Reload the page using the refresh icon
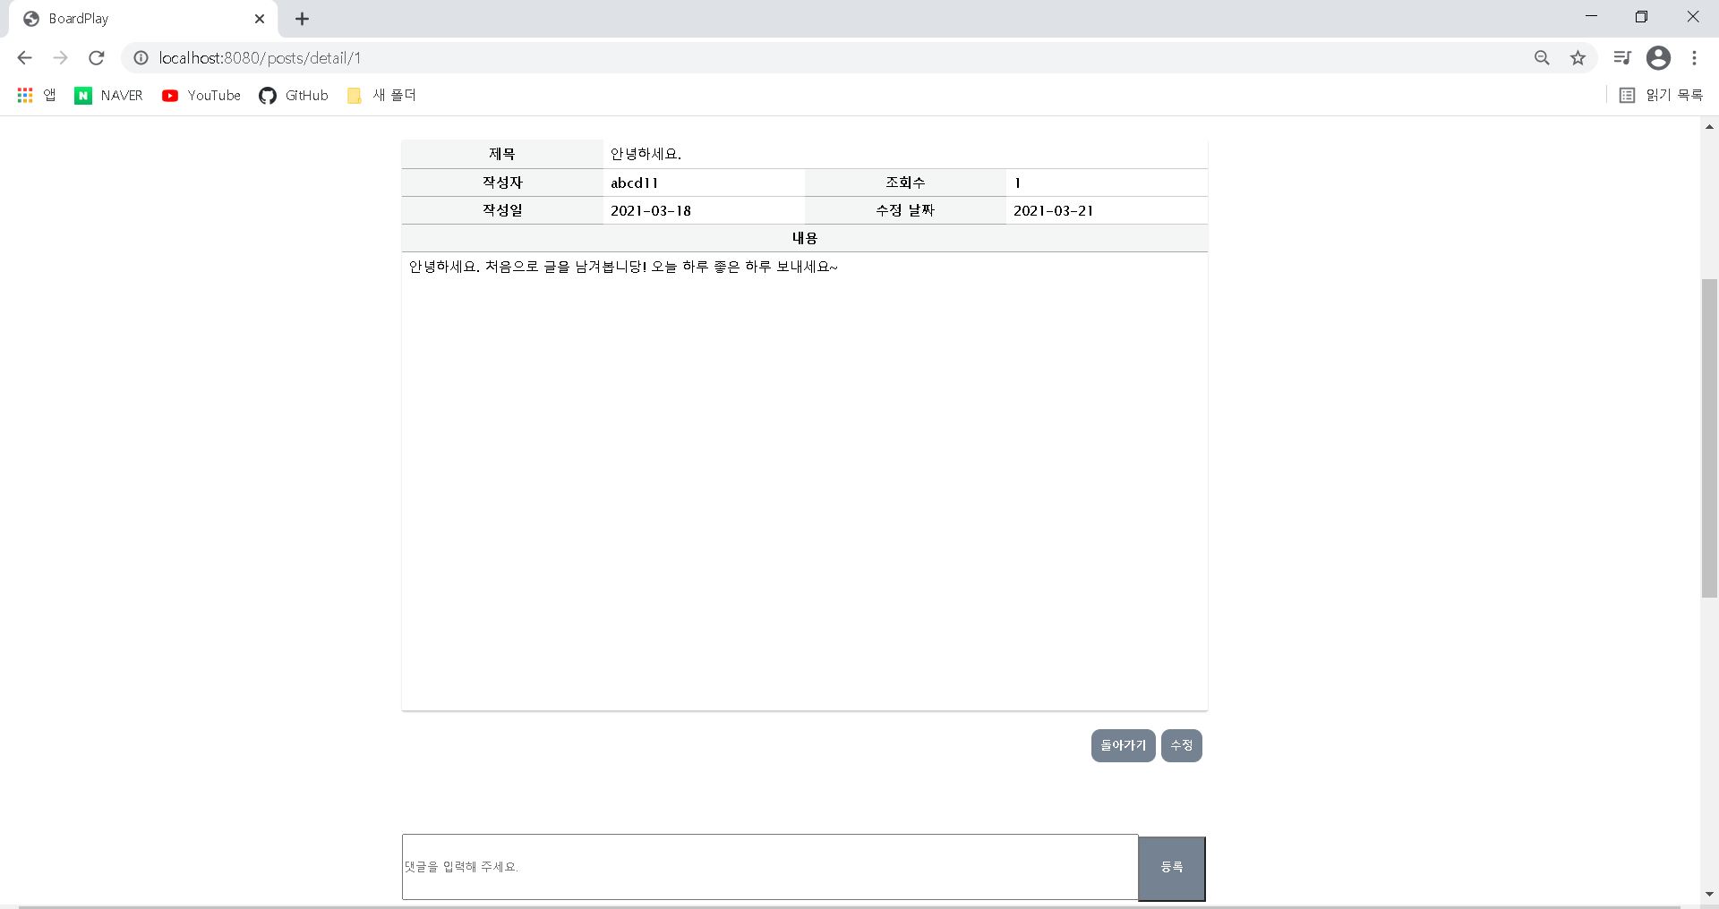The height and width of the screenshot is (909, 1719). [x=97, y=57]
